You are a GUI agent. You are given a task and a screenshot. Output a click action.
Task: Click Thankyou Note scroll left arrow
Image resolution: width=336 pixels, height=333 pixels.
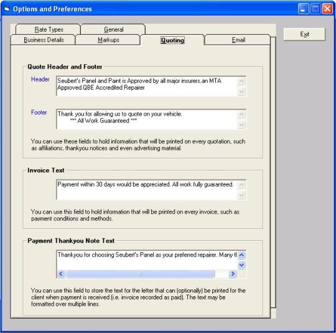[61, 274]
